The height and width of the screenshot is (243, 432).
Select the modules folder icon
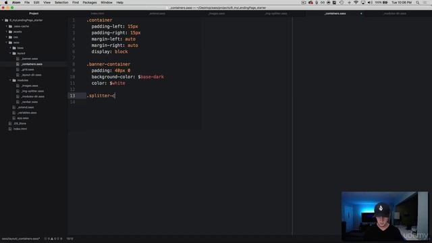(x=14, y=80)
